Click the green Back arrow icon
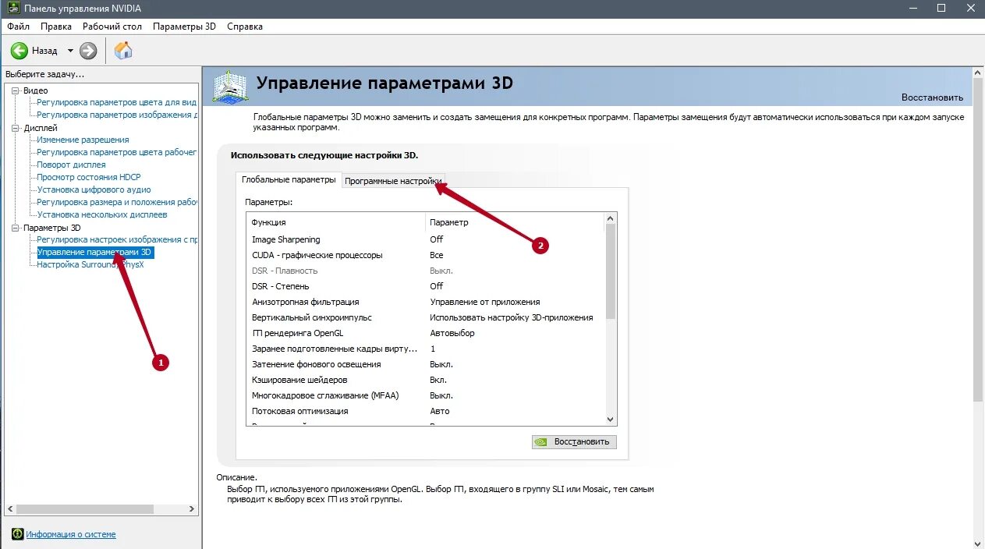The height and width of the screenshot is (549, 985). tap(19, 51)
